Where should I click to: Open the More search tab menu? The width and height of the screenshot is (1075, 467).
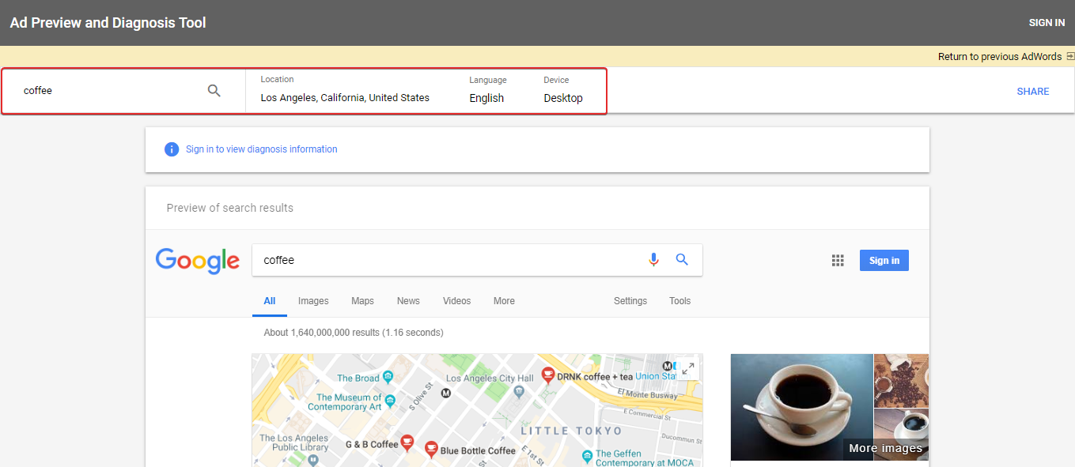click(504, 301)
